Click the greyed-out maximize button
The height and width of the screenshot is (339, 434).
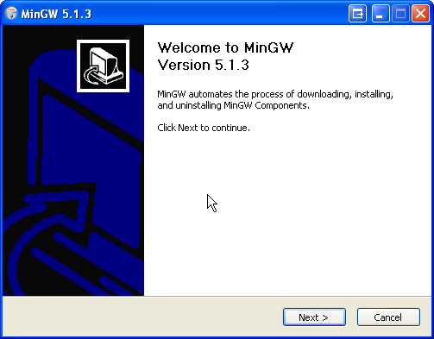click(400, 13)
